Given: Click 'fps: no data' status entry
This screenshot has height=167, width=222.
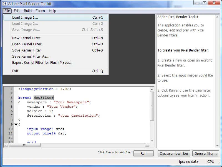Looking at the screenshot, I should [x=188, y=162].
